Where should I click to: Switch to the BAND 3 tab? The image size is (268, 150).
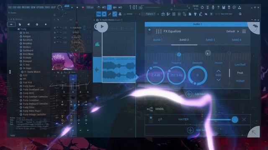210,40
